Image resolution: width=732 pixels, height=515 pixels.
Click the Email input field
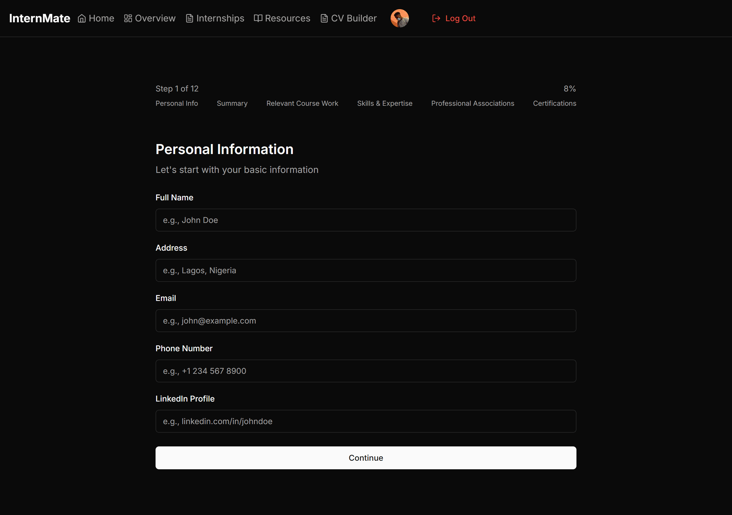[x=365, y=321]
